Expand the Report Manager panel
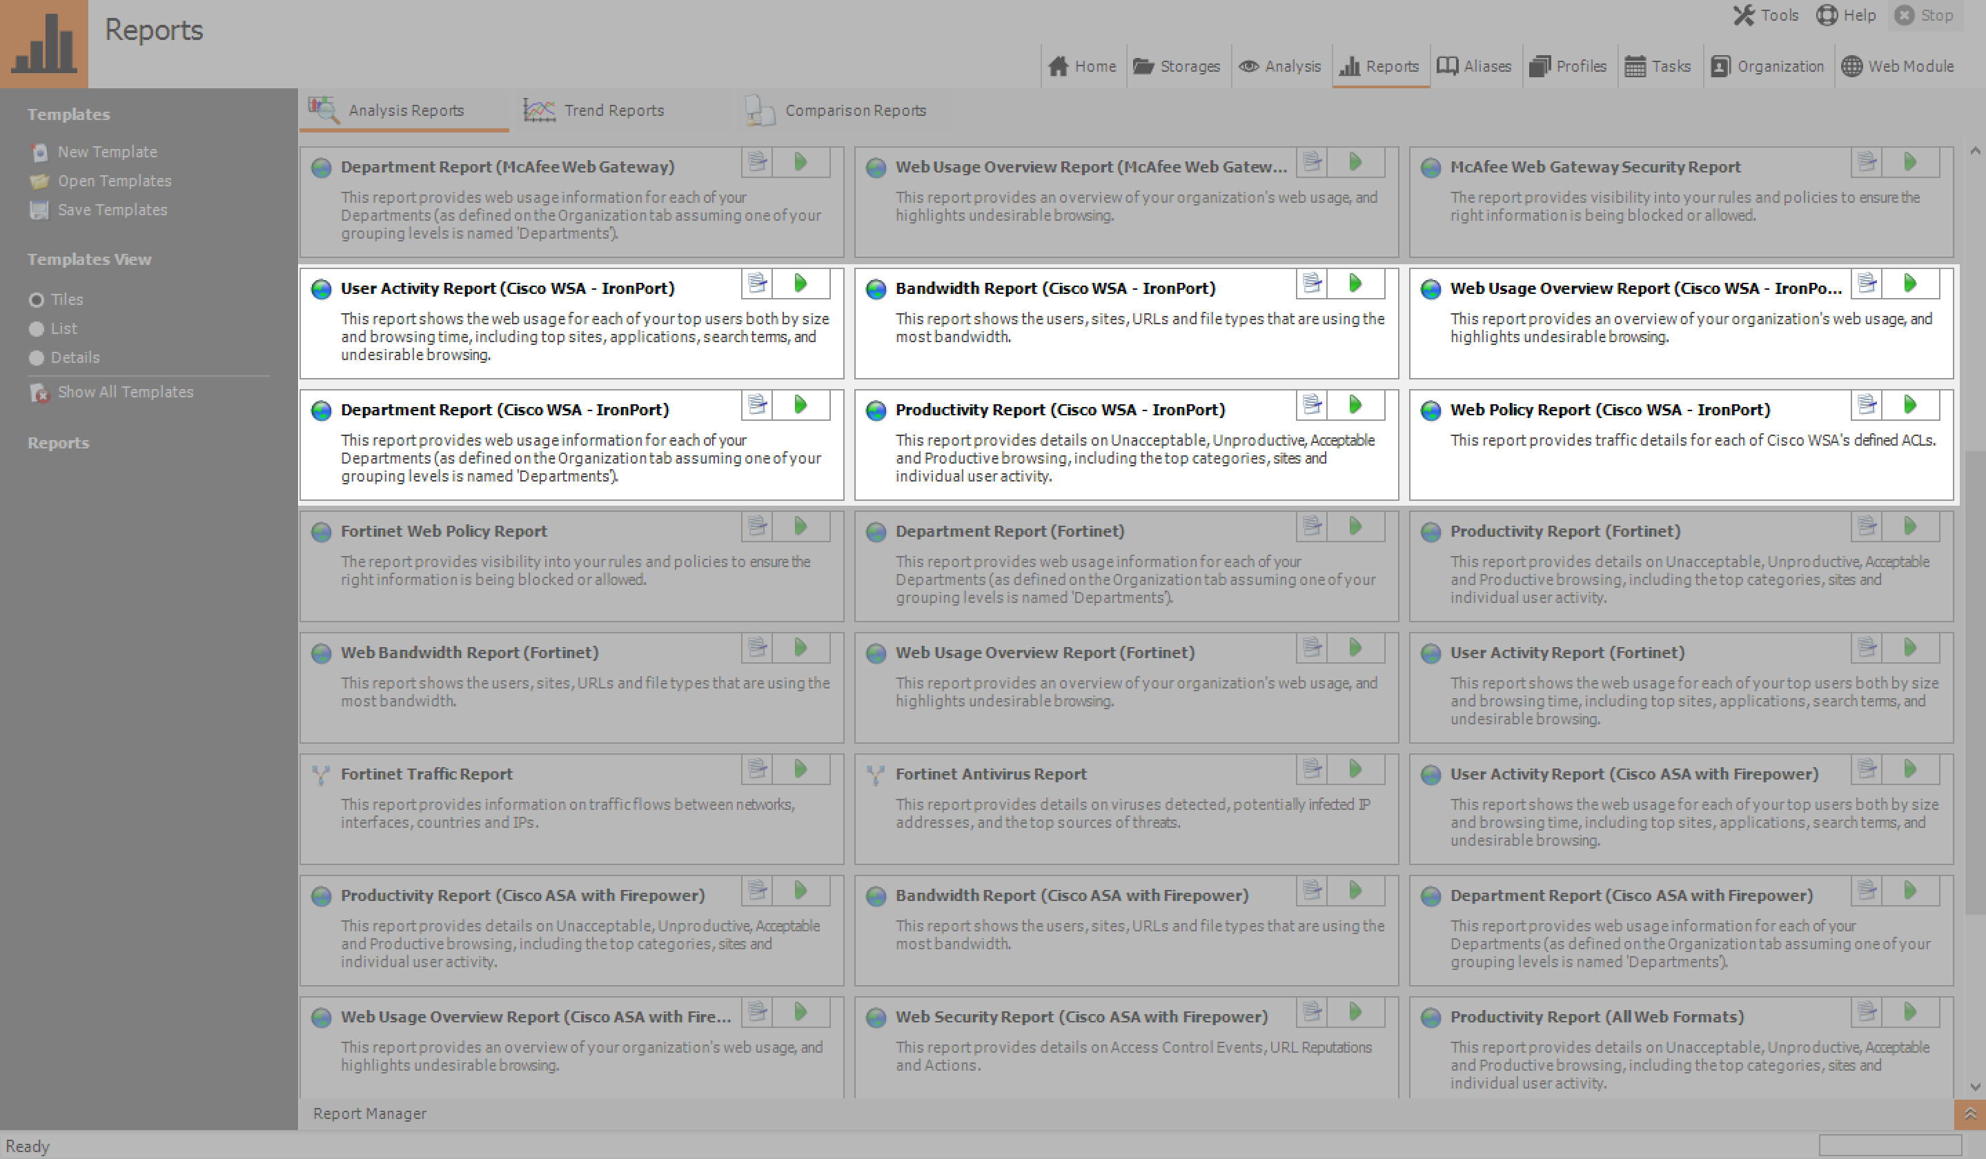 pyautogui.click(x=1969, y=1114)
